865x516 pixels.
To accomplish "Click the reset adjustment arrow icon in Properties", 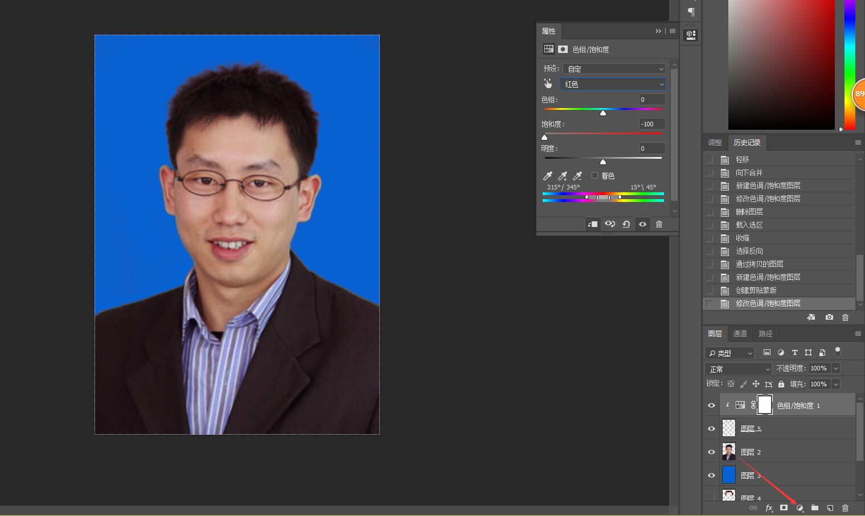I will [626, 224].
